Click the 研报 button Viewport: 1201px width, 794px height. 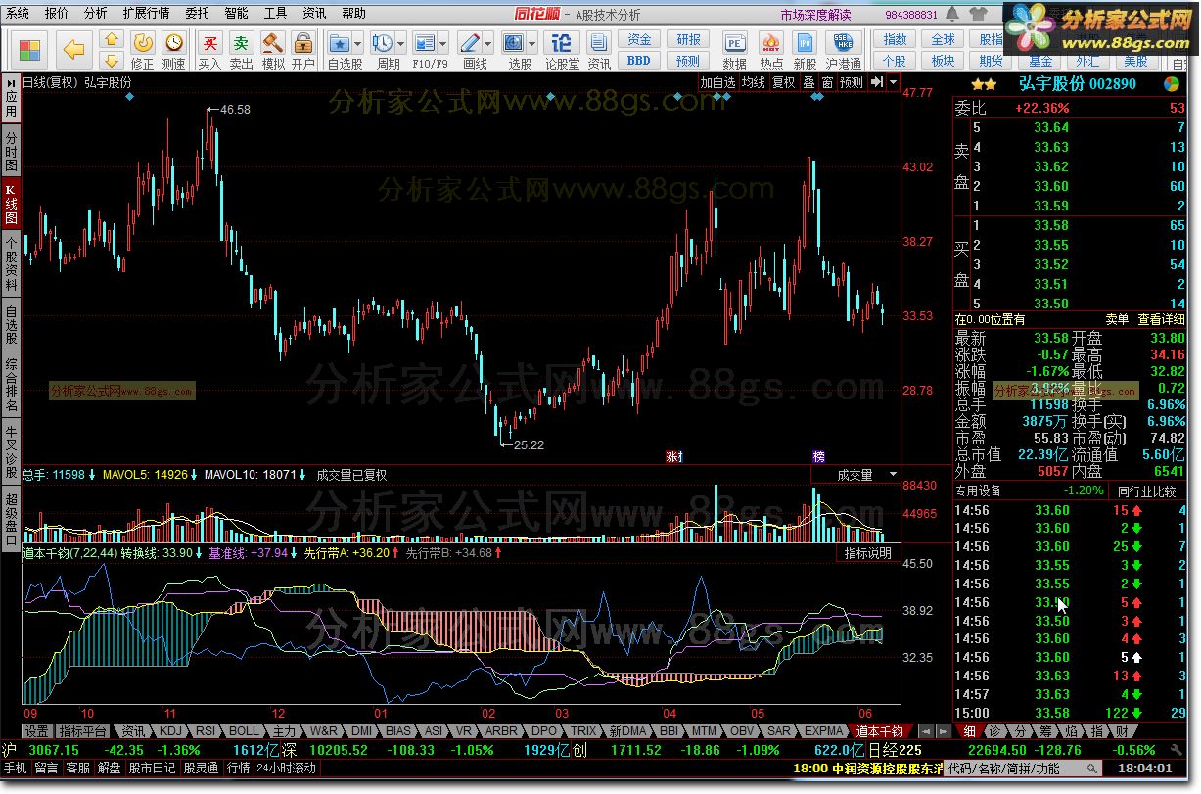689,39
